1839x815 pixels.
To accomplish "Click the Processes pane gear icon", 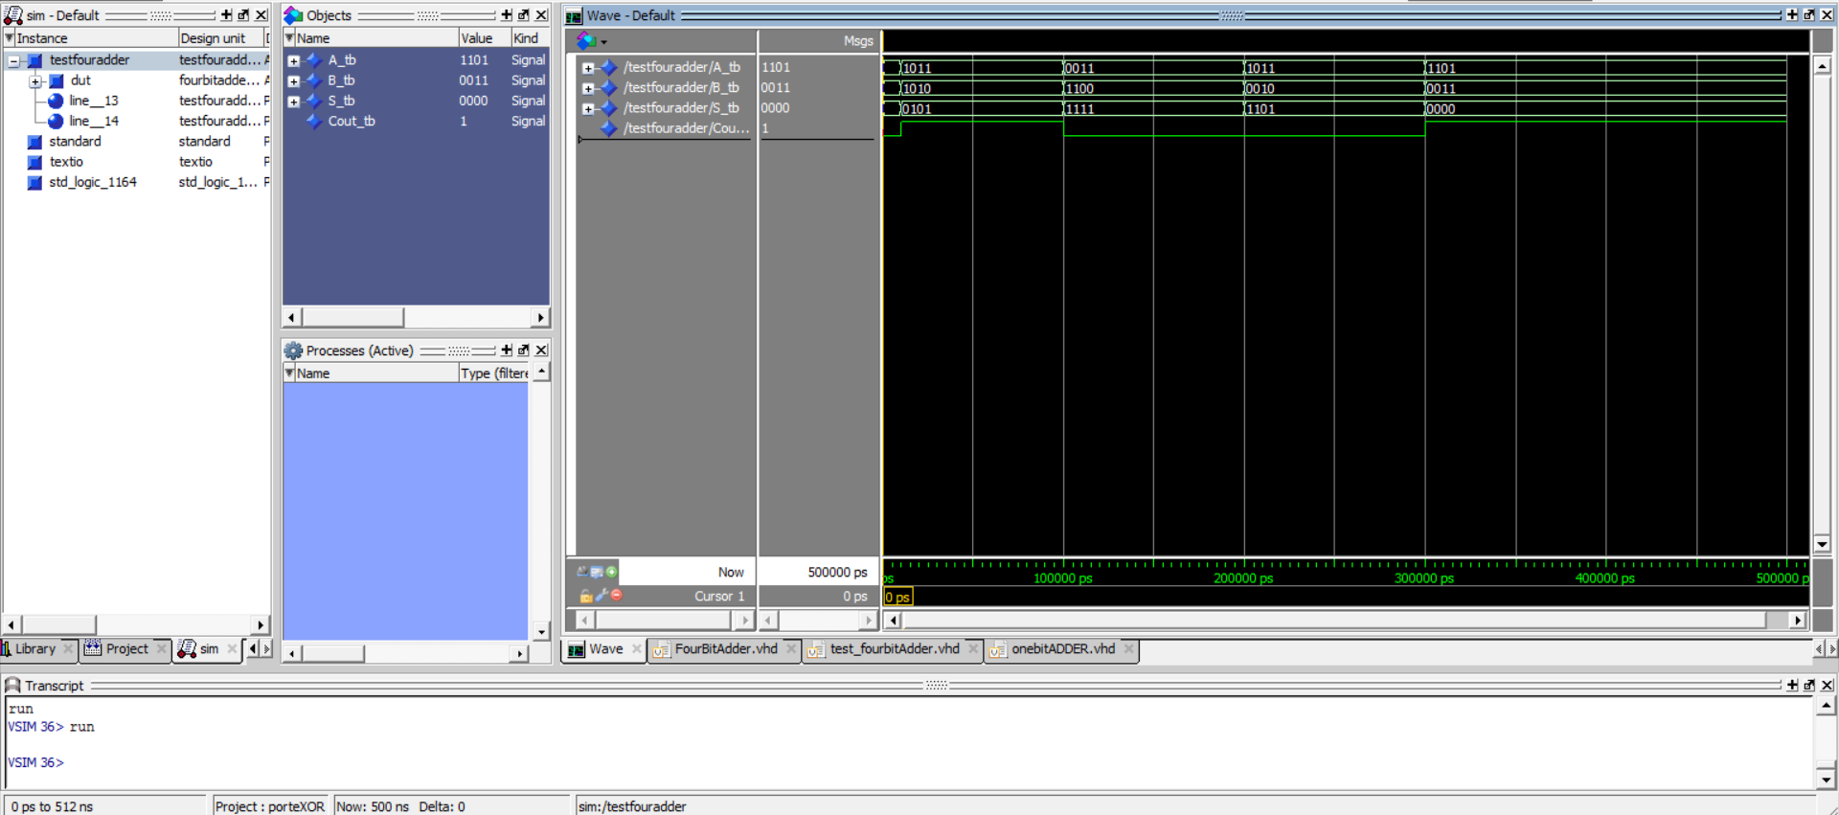I will tap(293, 351).
